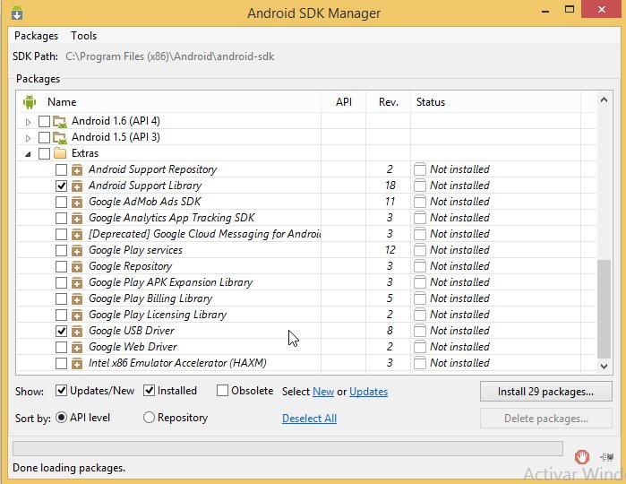
Task: Click package icon of Deprecated Google Cloud Messaging
Action: [x=77, y=234]
